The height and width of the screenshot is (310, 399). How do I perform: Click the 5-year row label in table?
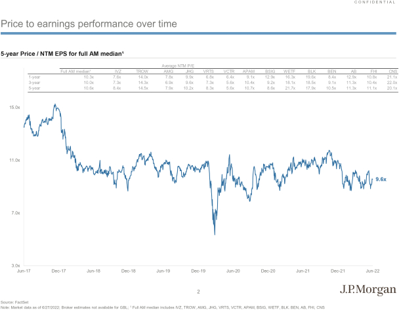click(34, 88)
